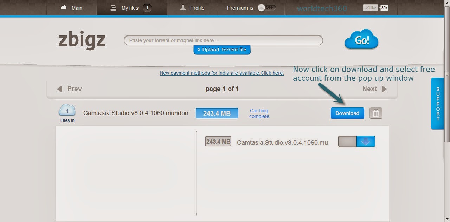The width and height of the screenshot is (450, 222).
Task: Open the Support side tab
Action: tap(438, 104)
